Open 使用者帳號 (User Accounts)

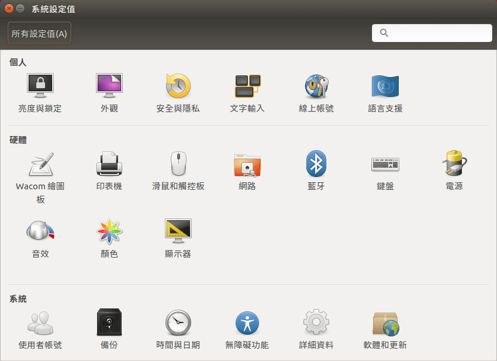point(39,327)
